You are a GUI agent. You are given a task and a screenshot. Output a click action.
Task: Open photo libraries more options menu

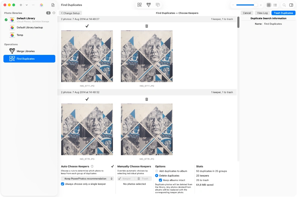(54, 13)
